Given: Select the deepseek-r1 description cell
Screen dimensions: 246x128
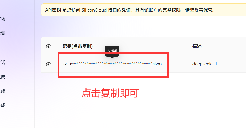Looking at the screenshot, I should pos(205,64).
